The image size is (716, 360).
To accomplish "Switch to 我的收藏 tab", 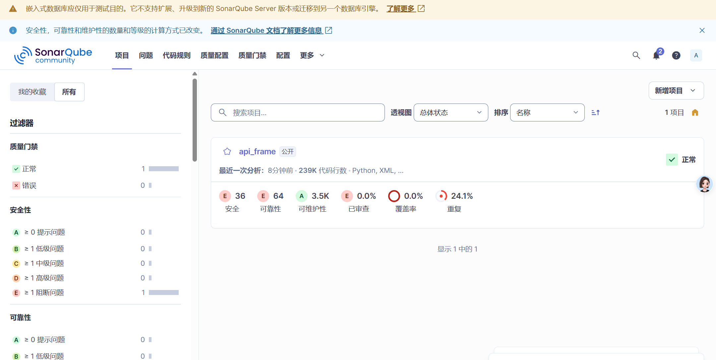I will click(x=32, y=92).
